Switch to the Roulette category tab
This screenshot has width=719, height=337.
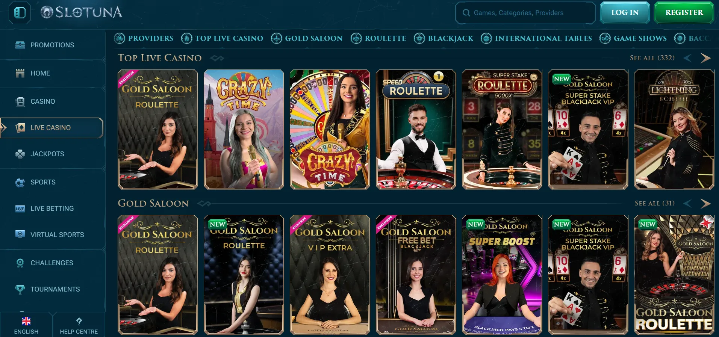pyautogui.click(x=378, y=38)
